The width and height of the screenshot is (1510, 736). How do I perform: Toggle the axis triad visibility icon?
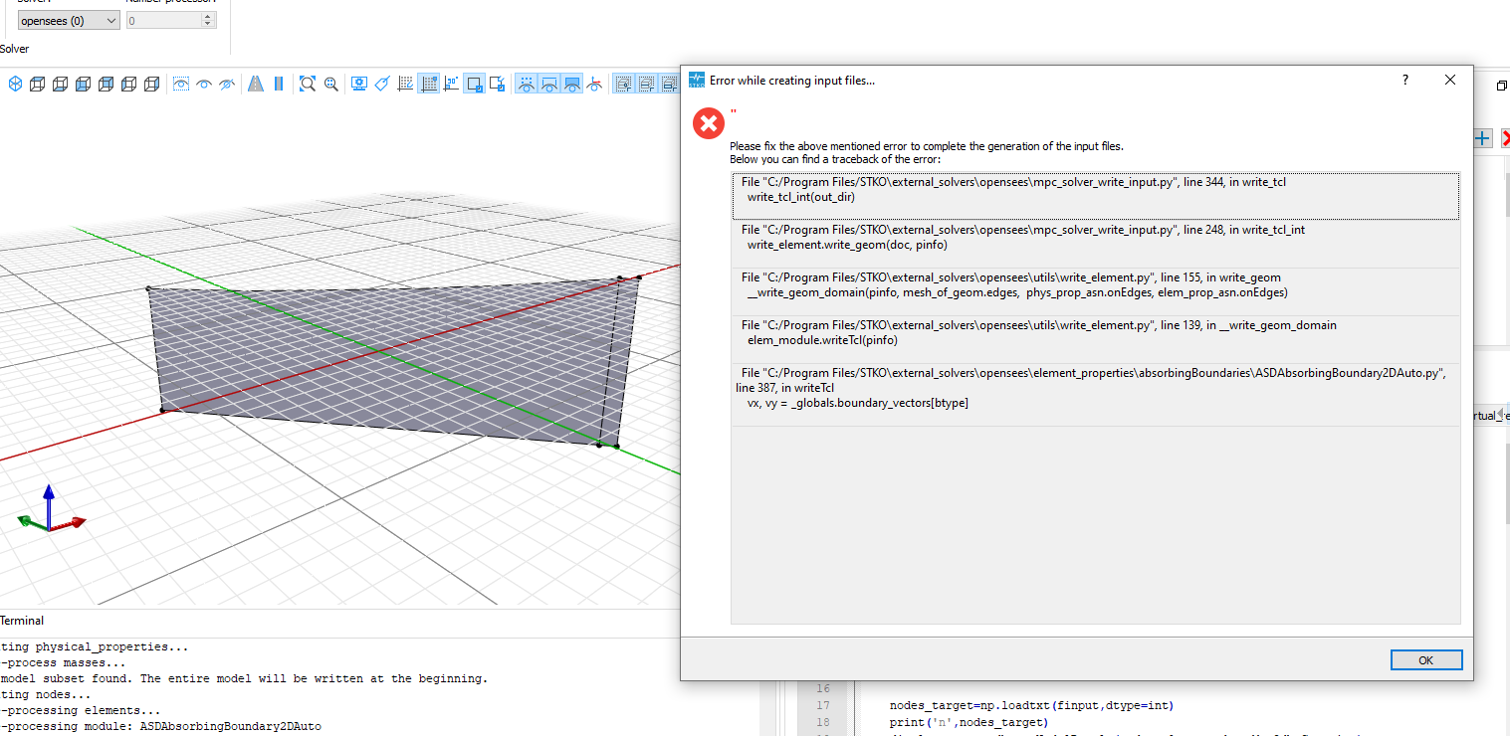tap(595, 85)
